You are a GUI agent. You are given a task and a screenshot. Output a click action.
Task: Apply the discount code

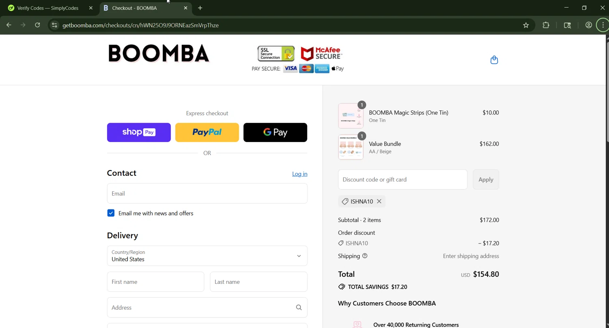486,179
